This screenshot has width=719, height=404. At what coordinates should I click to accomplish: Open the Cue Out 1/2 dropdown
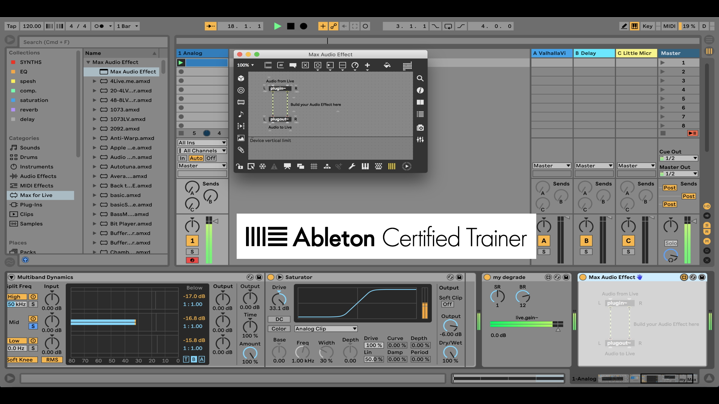click(679, 158)
